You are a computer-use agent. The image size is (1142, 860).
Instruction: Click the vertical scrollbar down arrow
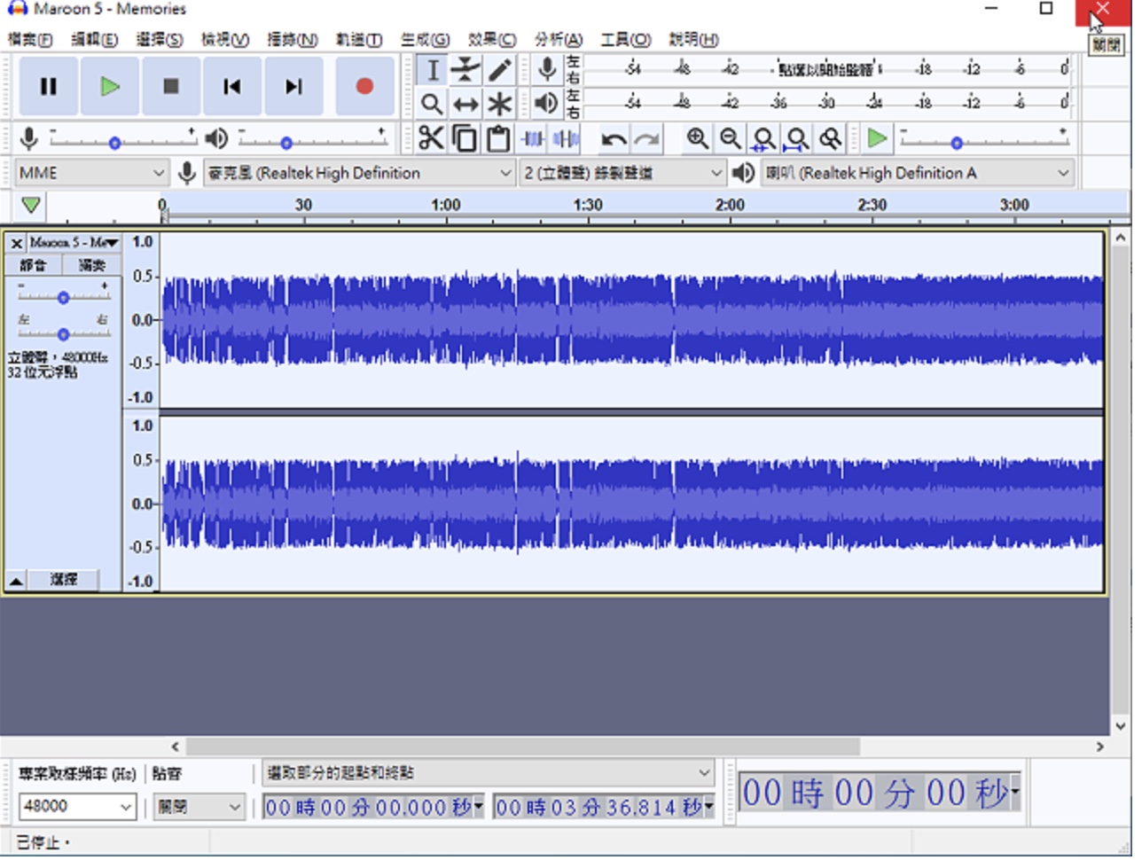tap(1121, 729)
